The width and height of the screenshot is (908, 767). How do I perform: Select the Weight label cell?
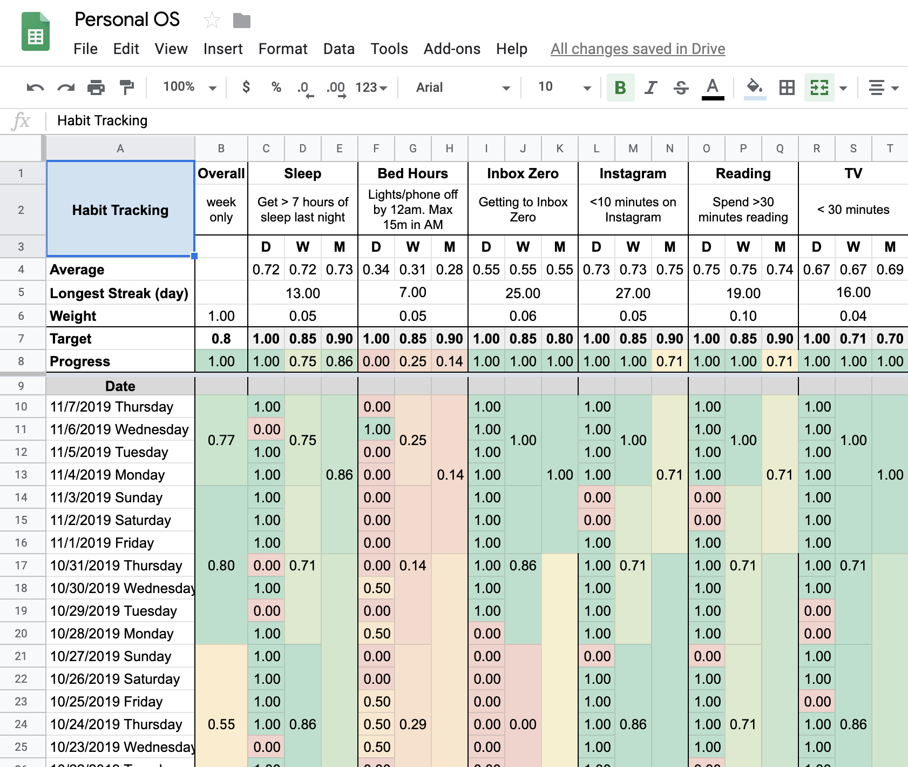pyautogui.click(x=120, y=316)
